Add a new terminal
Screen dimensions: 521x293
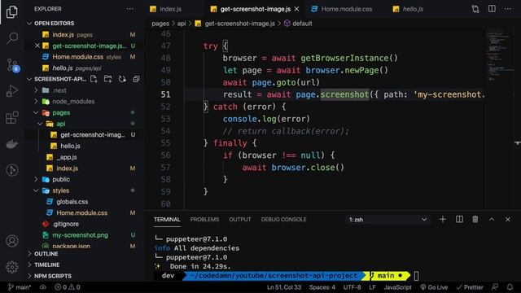coord(443,219)
